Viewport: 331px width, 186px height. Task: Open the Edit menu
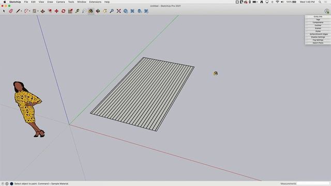33,2
